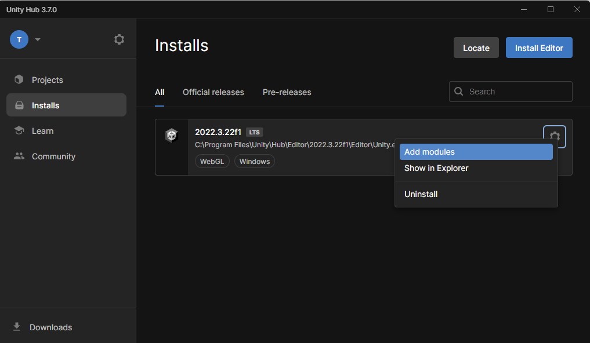590x343 pixels.
Task: Click the search magnifier icon
Action: (459, 92)
